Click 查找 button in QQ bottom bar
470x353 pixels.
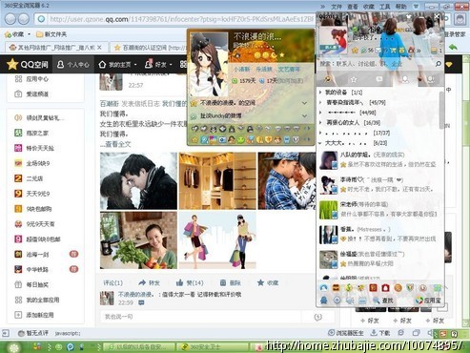click(383, 300)
